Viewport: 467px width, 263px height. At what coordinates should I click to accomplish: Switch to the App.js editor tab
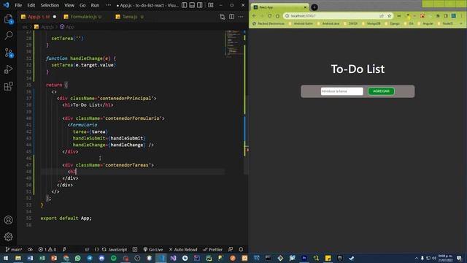[x=39, y=17]
